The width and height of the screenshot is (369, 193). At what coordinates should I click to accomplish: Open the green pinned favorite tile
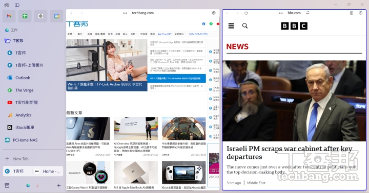(25, 16)
